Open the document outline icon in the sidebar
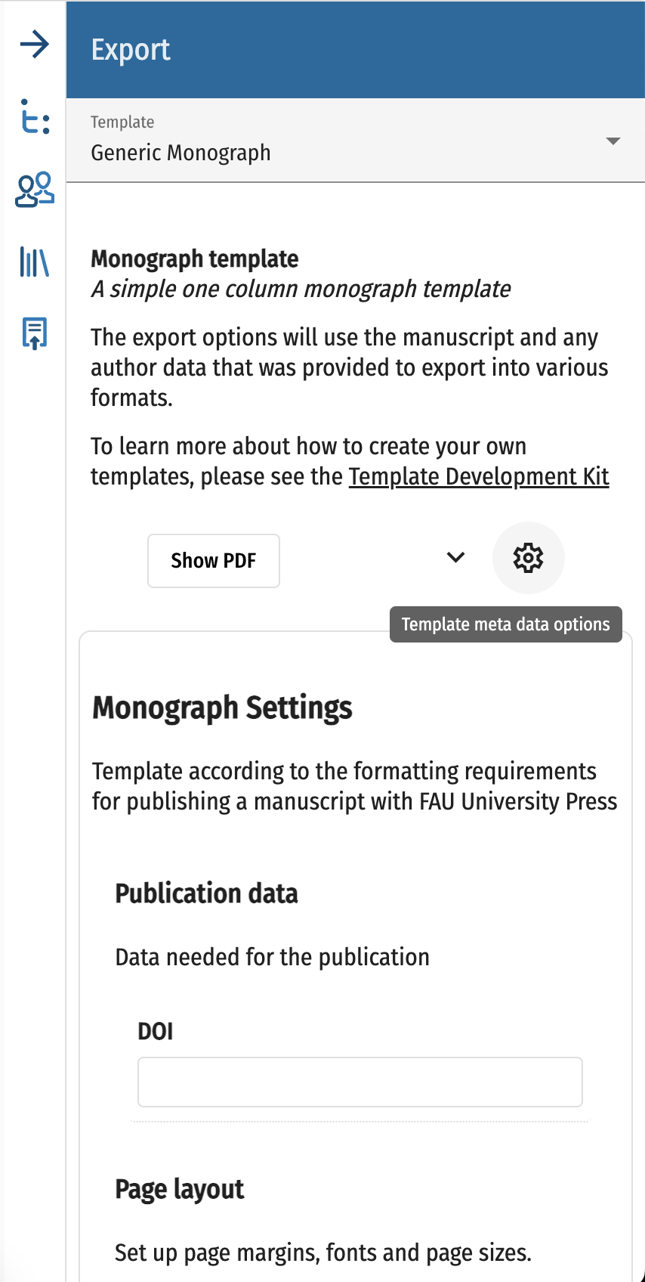Viewport: 645px width, 1282px height. pyautogui.click(x=35, y=117)
